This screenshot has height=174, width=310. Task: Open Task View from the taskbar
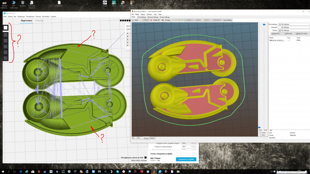(x=15, y=172)
